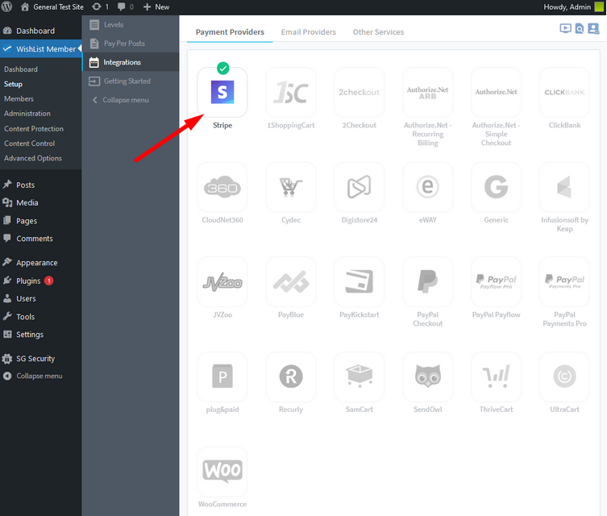This screenshot has width=607, height=516.
Task: Open comments bubble in admin bar
Action: (x=126, y=7)
